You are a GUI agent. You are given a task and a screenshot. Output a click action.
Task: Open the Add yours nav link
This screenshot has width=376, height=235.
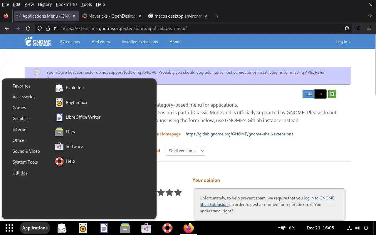pyautogui.click(x=101, y=42)
